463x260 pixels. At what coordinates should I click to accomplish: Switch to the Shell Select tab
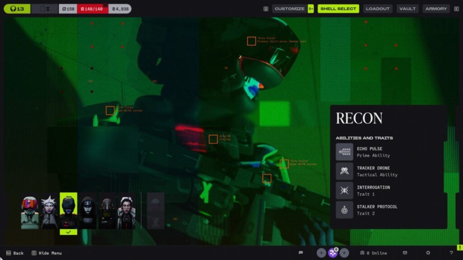click(338, 9)
